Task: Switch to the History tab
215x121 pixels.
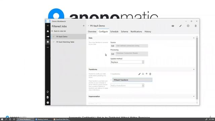Action: point(148,32)
